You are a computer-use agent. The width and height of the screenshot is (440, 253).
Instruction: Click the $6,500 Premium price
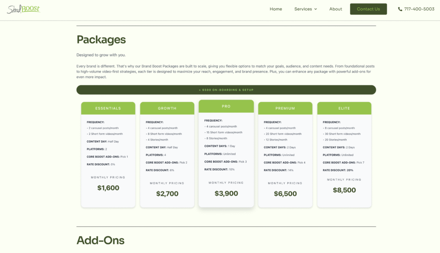coord(285,194)
